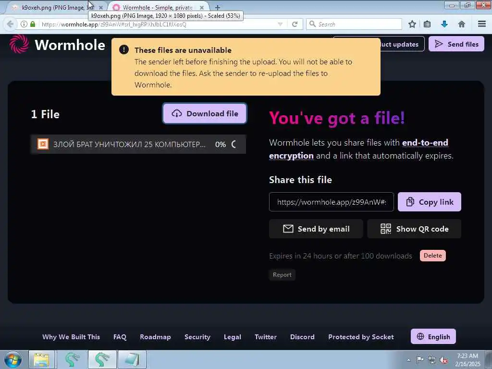Switch to the Wormhole browser tab
The width and height of the screenshot is (492, 369).
157,8
